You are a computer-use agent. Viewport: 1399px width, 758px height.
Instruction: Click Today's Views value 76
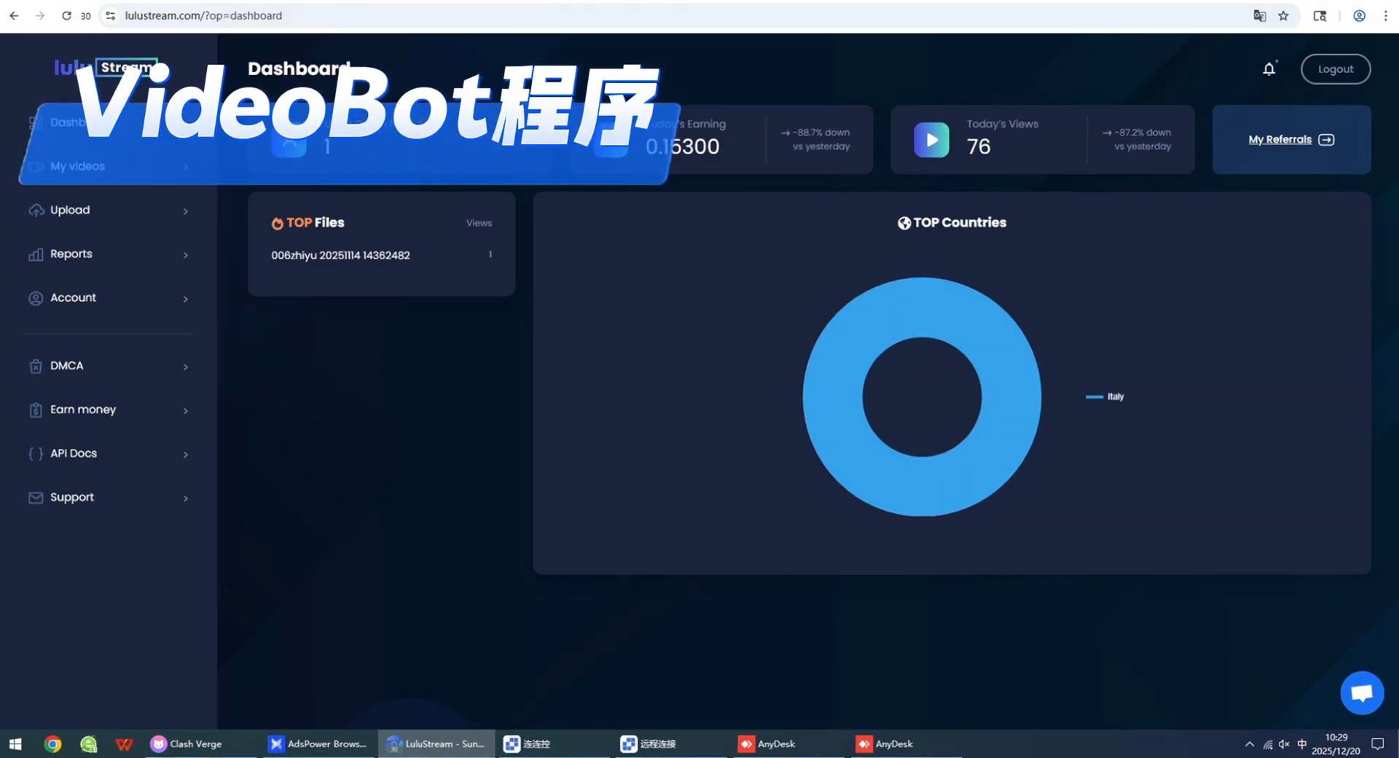978,146
